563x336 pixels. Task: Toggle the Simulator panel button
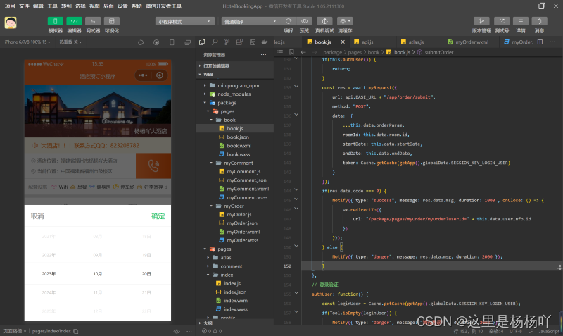coord(56,21)
